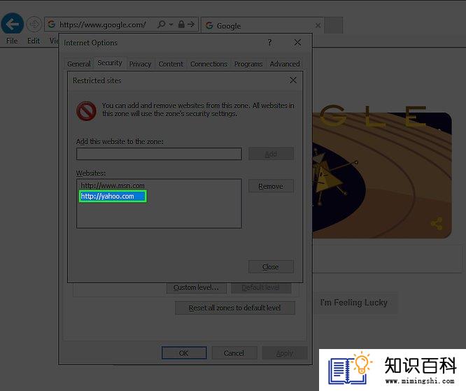The image size is (466, 391).
Task: Select http://yahoo.com in Websites list
Action: coord(113,197)
